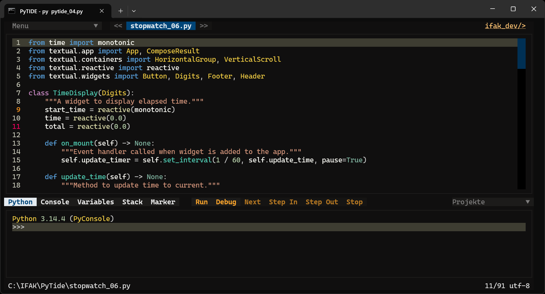This screenshot has height=294, width=545.
Task: Minimize the terminal window
Action: tap(493, 9)
